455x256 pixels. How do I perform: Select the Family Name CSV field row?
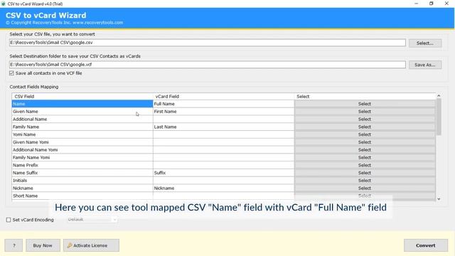[82, 127]
